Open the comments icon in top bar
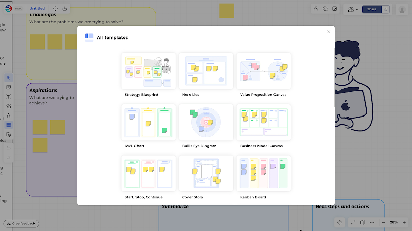The height and width of the screenshot is (231, 412). (x=325, y=9)
